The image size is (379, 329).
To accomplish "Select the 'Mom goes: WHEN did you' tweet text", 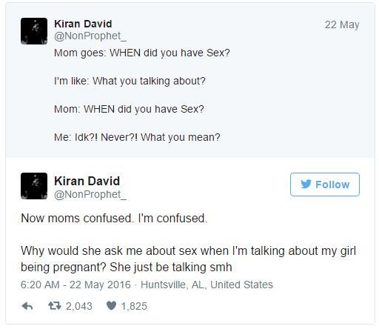I will tap(142, 95).
